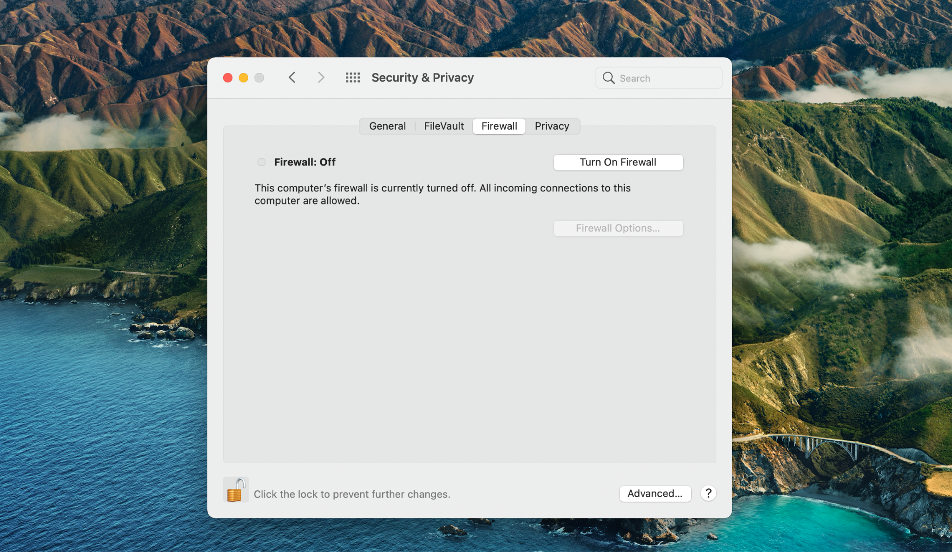Click the Firewall status indicator circle
Viewport: 952px width, 552px height.
261,162
